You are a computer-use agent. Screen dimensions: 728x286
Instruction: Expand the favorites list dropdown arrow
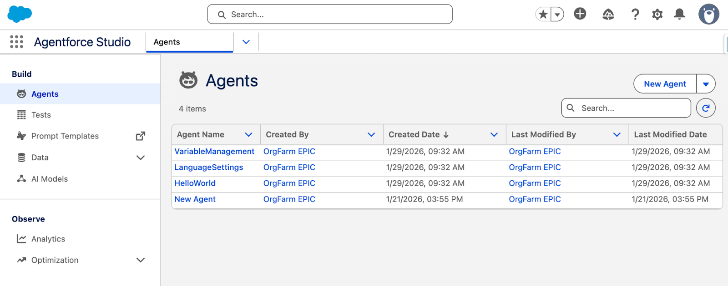(557, 15)
